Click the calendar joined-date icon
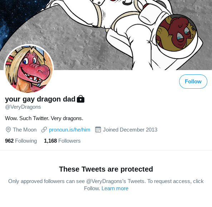212x207 pixels. click(x=98, y=130)
